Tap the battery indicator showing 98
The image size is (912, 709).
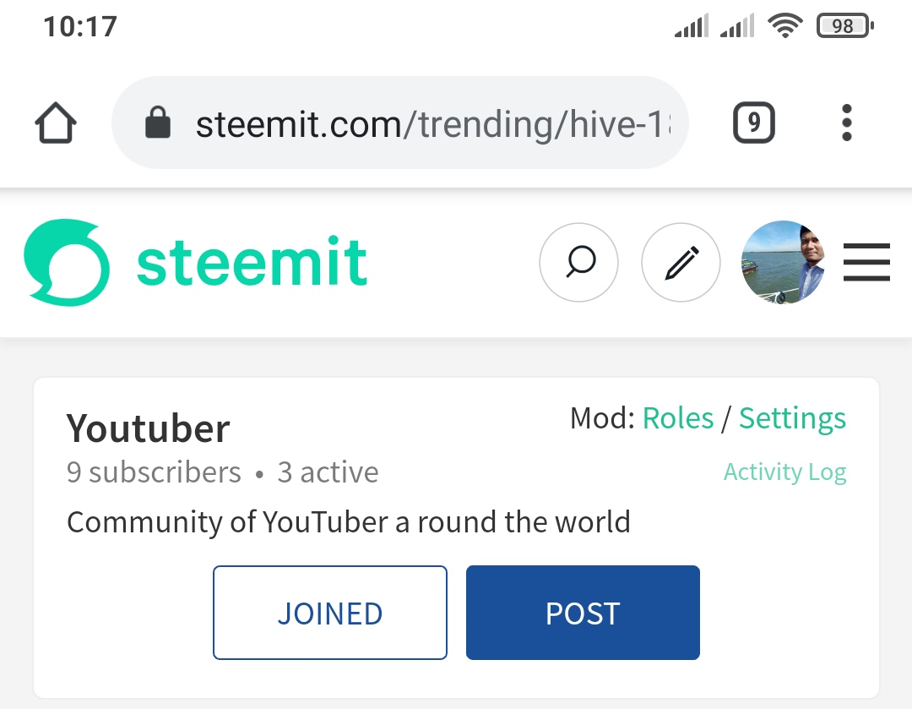(x=845, y=26)
